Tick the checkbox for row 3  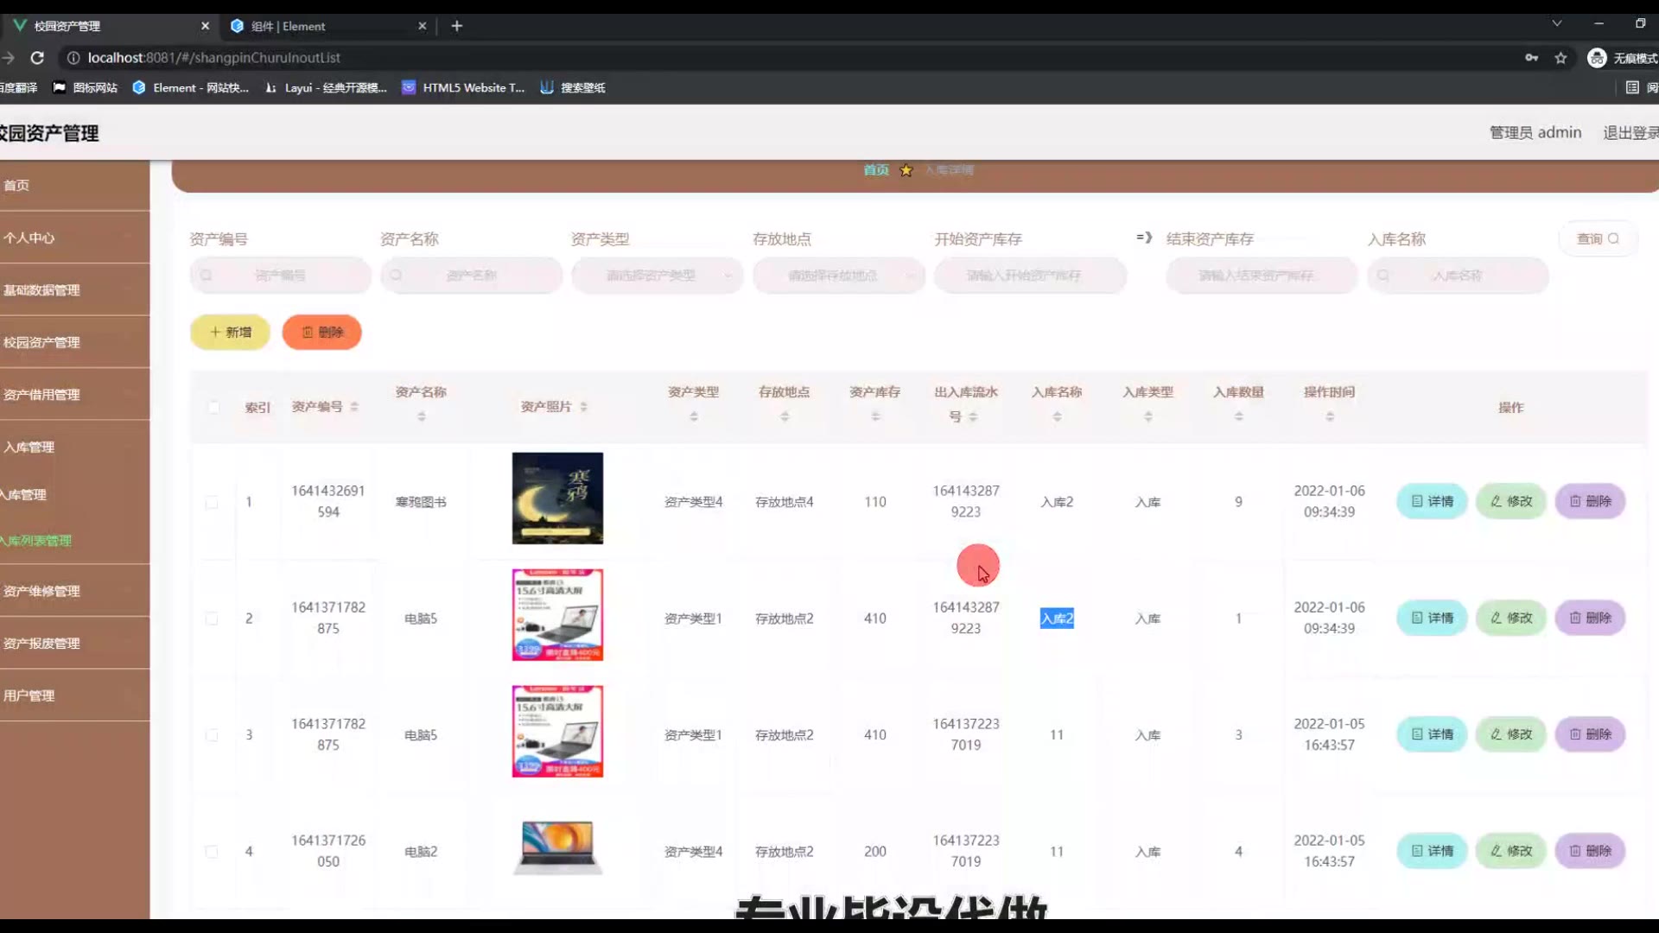pyautogui.click(x=212, y=735)
